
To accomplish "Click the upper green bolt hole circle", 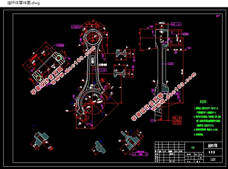I will tap(59, 58).
